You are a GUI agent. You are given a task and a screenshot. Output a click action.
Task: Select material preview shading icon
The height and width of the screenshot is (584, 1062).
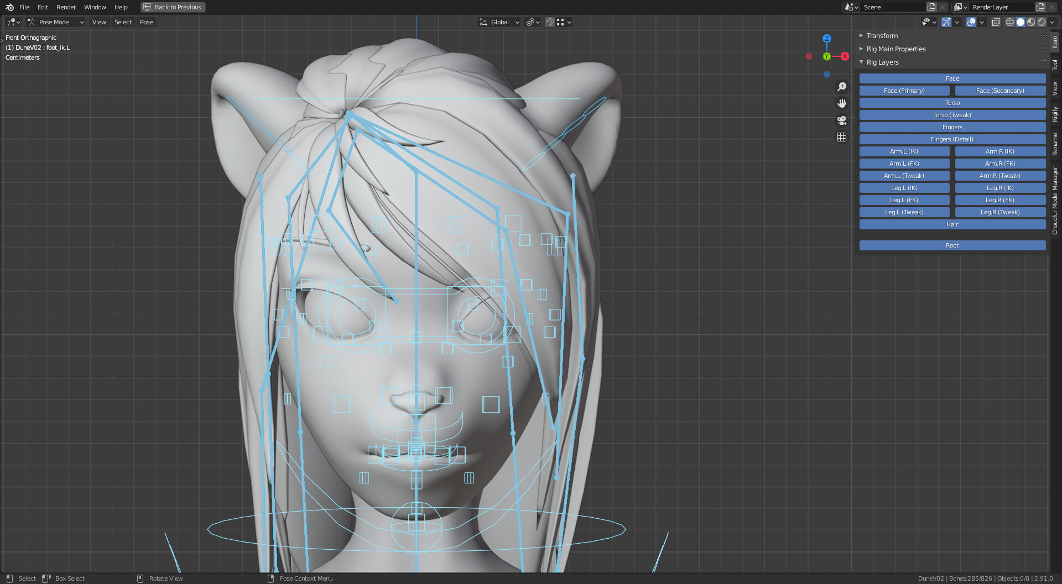[1031, 22]
